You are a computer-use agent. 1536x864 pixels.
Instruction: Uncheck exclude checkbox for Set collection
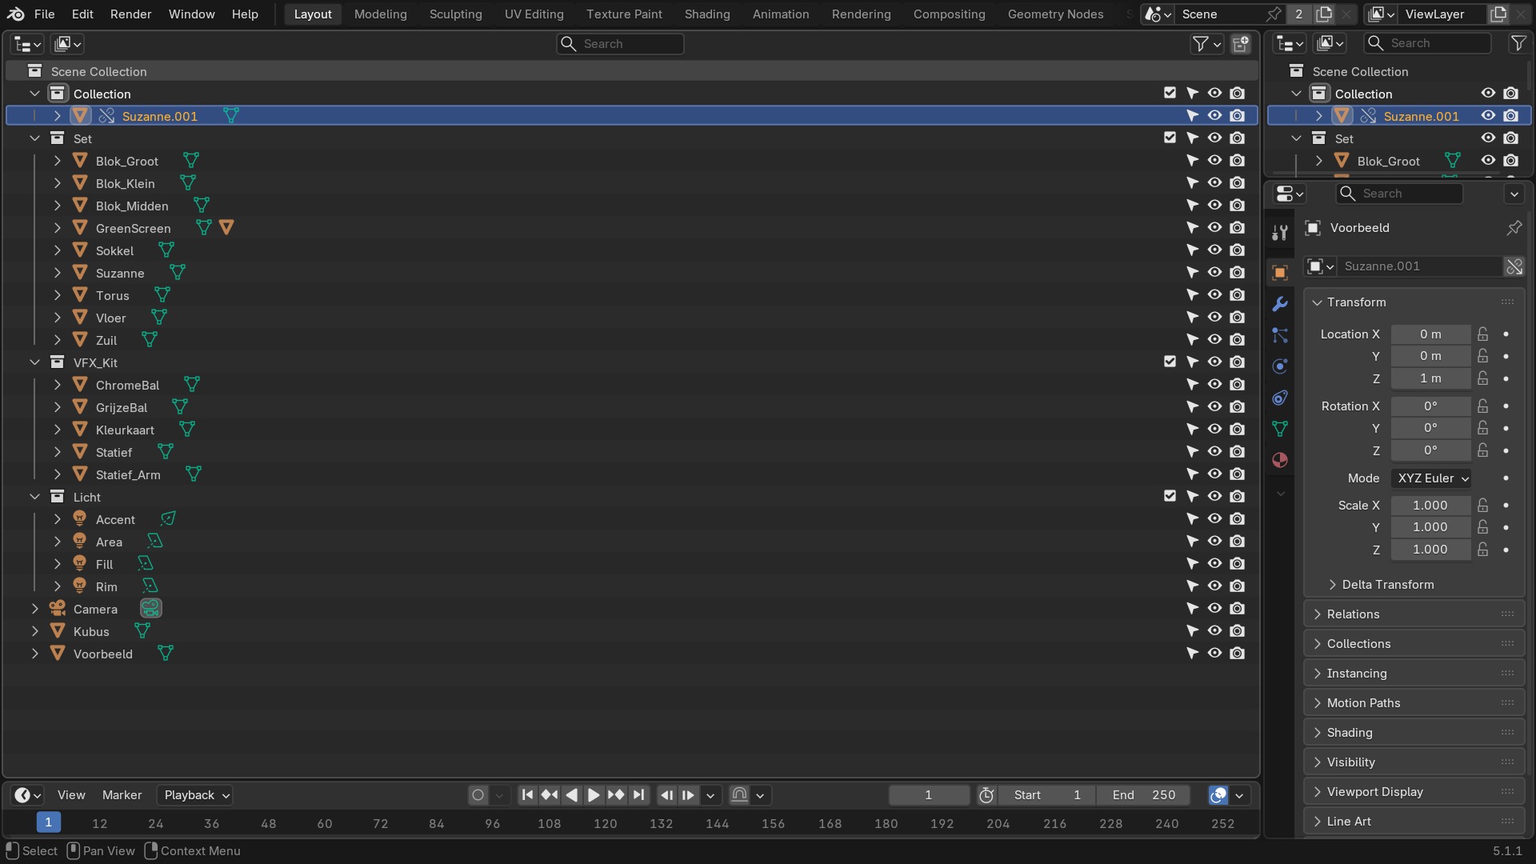click(1170, 138)
